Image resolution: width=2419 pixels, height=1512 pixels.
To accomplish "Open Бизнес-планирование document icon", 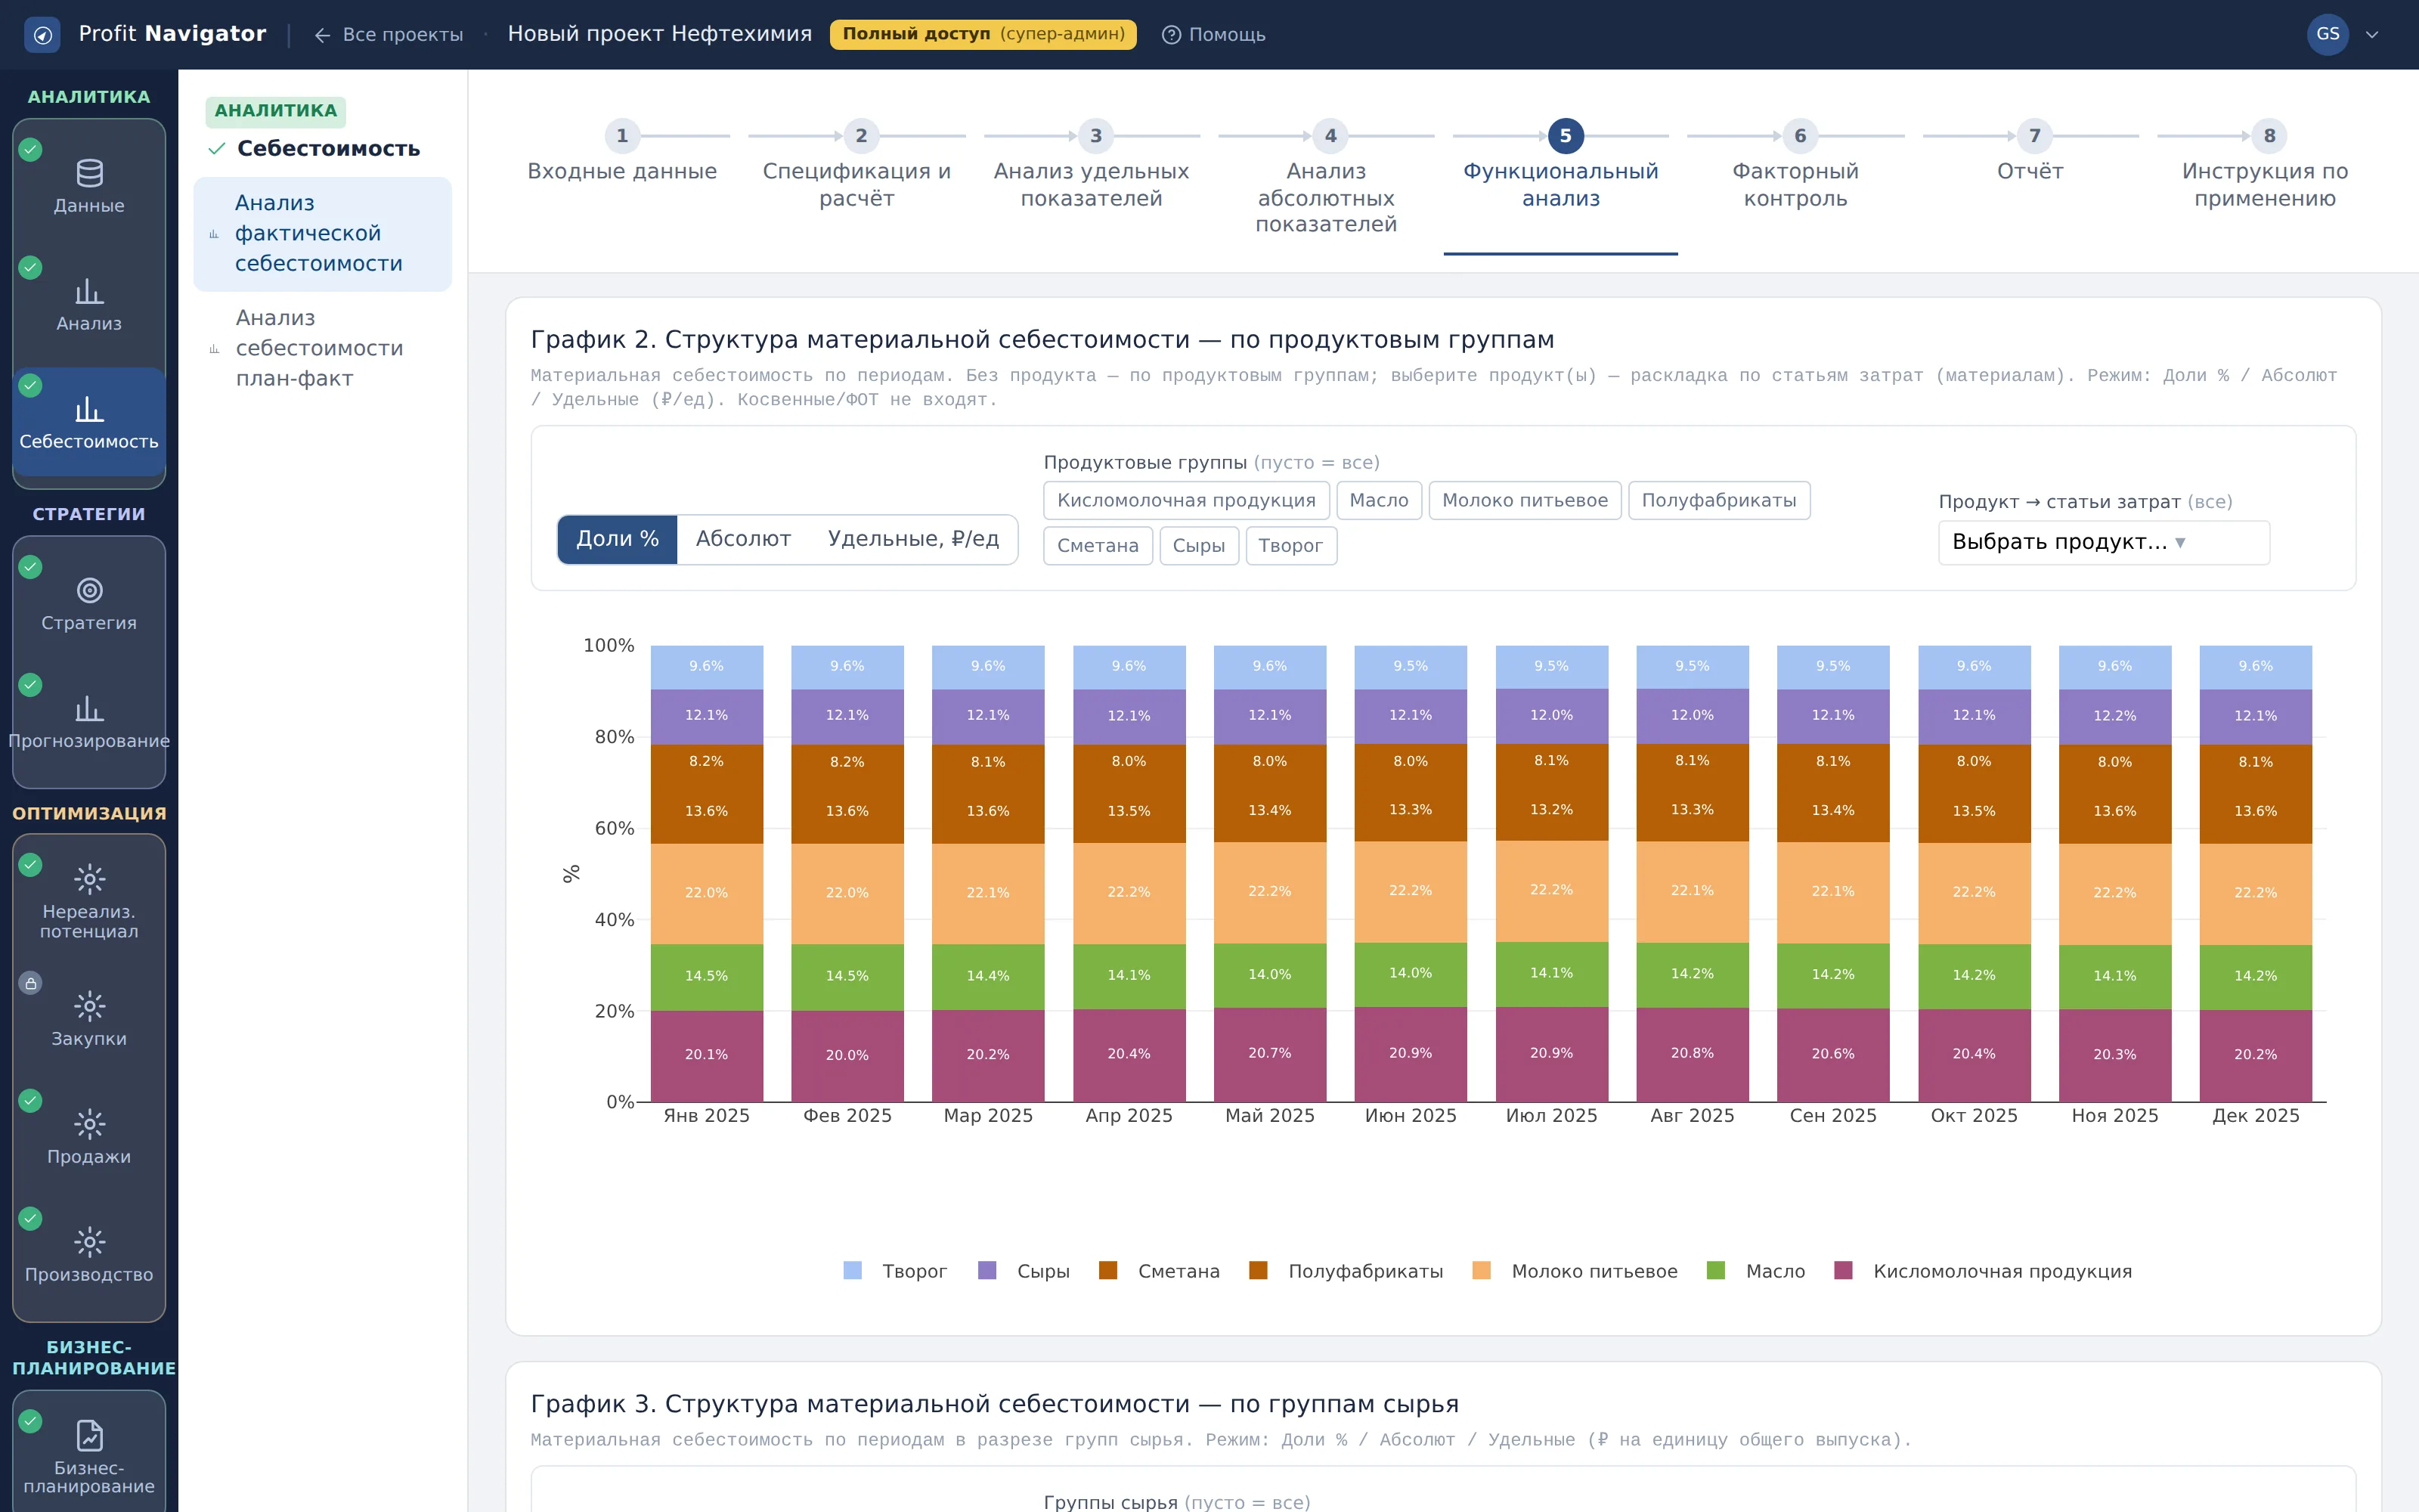I will point(89,1435).
